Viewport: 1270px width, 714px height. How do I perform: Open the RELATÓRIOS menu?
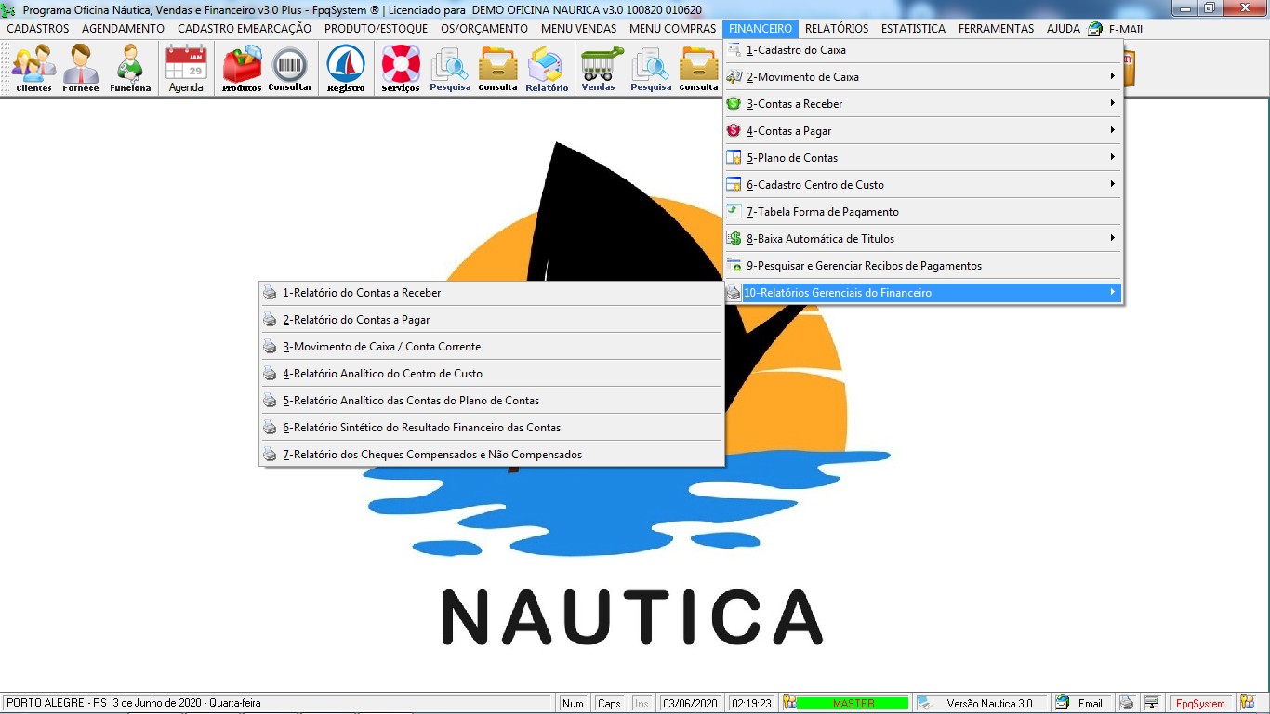click(837, 29)
